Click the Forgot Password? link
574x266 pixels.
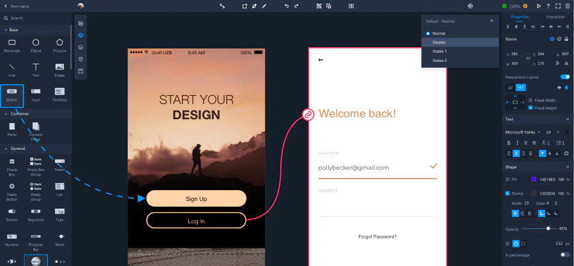(377, 237)
